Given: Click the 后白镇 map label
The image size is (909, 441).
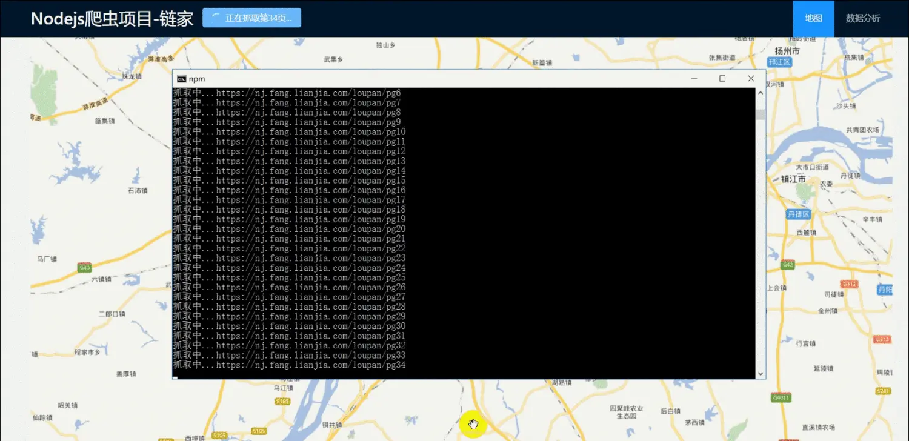Looking at the screenshot, I should pyautogui.click(x=670, y=411).
